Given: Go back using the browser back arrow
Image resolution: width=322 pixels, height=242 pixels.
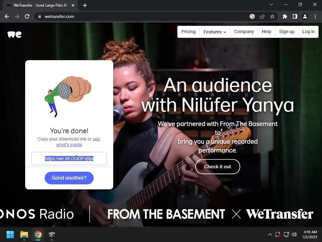Looking at the screenshot, I should (7, 16).
